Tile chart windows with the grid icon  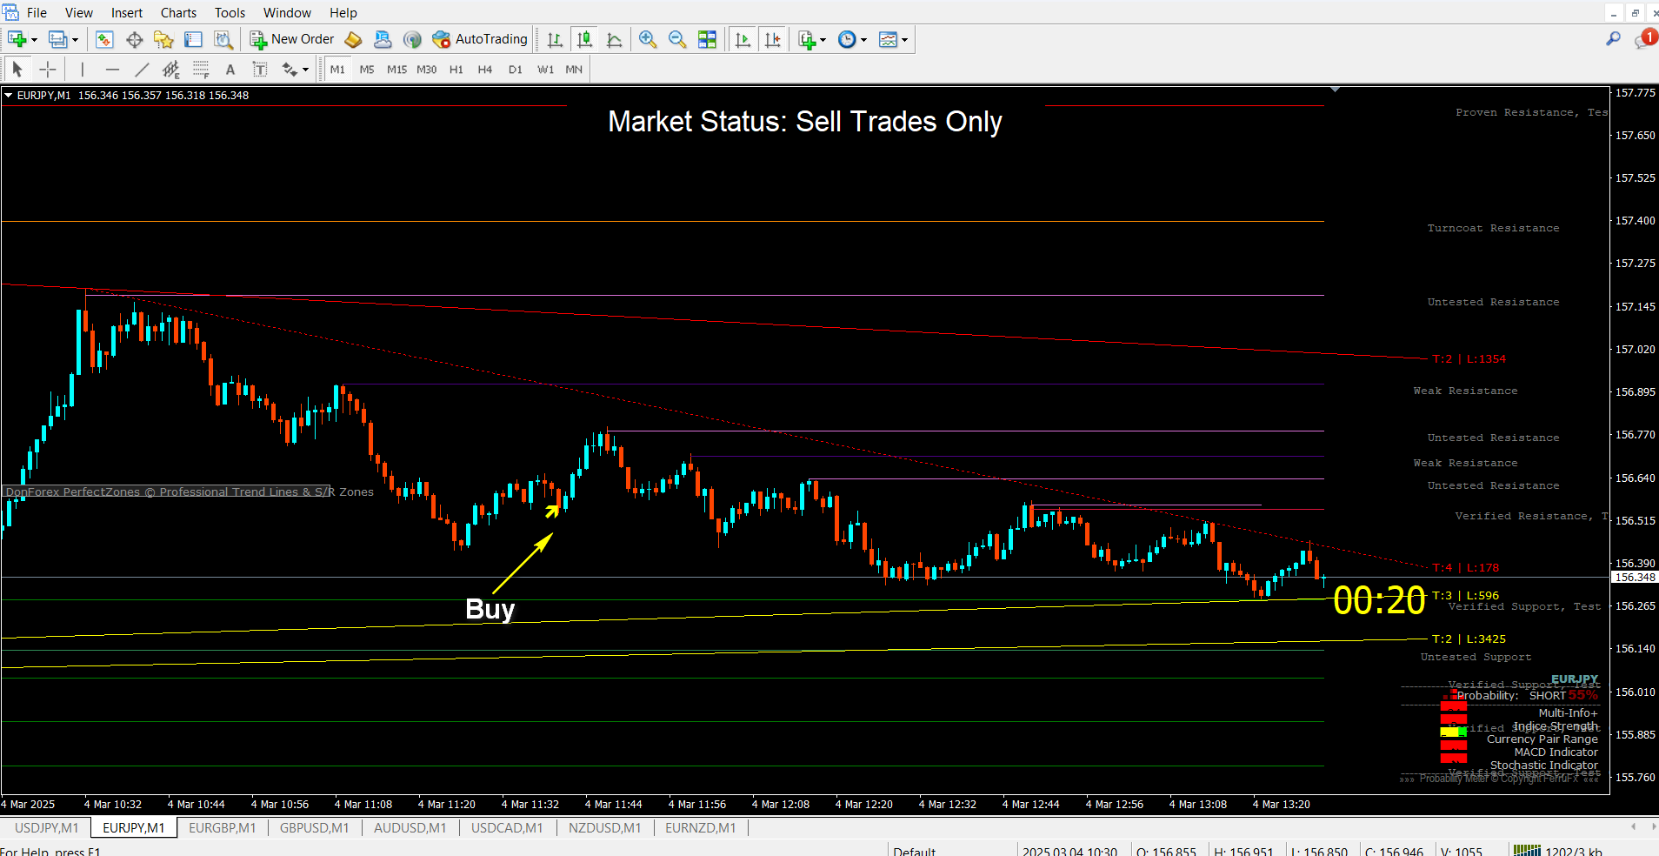pyautogui.click(x=707, y=39)
